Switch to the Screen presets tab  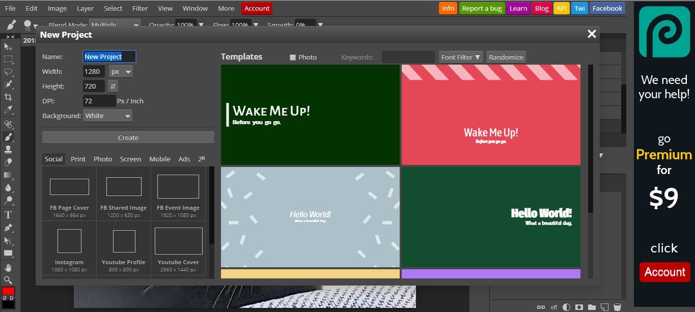(x=130, y=159)
